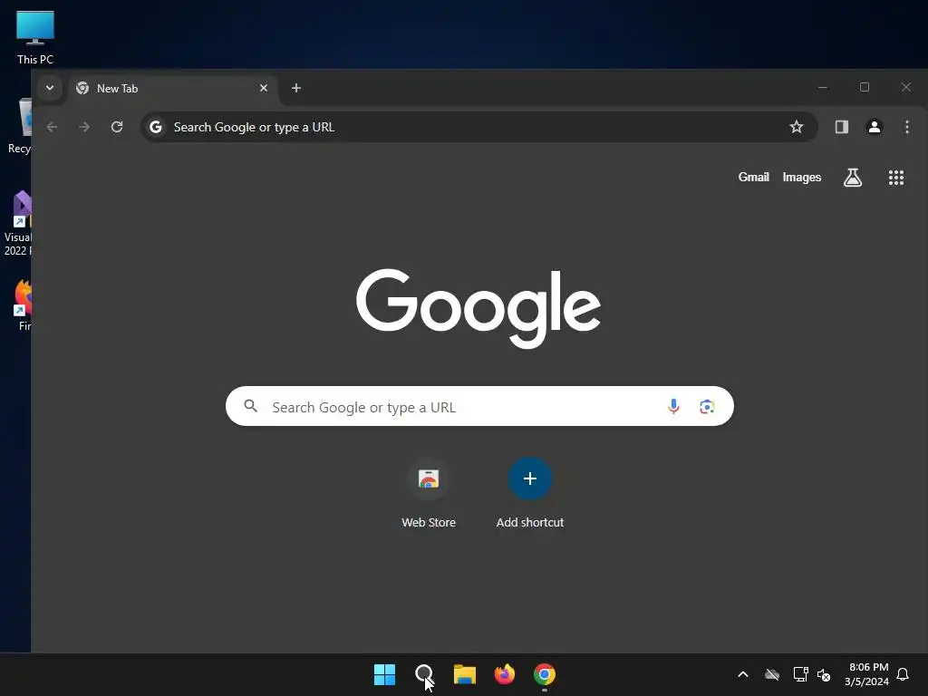The width and height of the screenshot is (928, 696).
Task: Click the muted volume tray icon
Action: point(824,674)
